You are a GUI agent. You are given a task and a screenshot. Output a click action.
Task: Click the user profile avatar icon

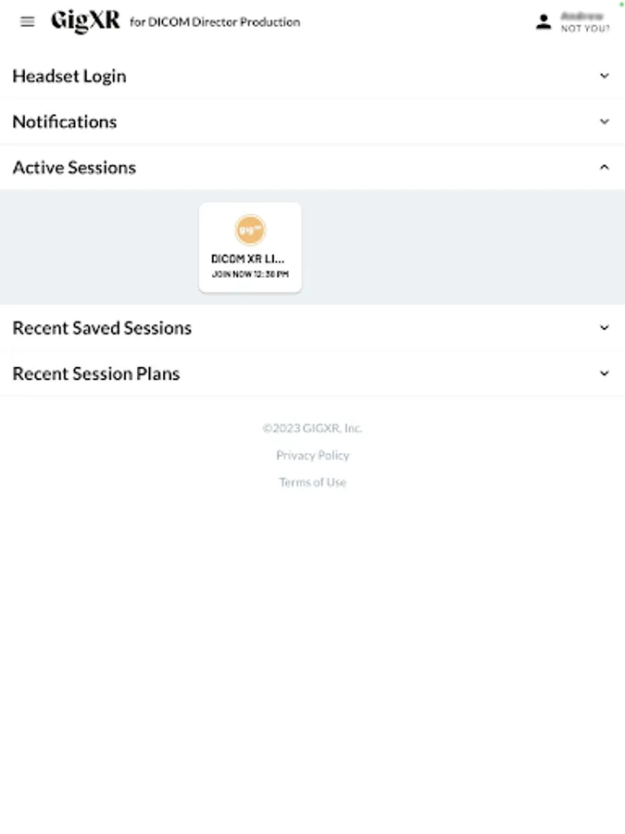click(x=544, y=22)
